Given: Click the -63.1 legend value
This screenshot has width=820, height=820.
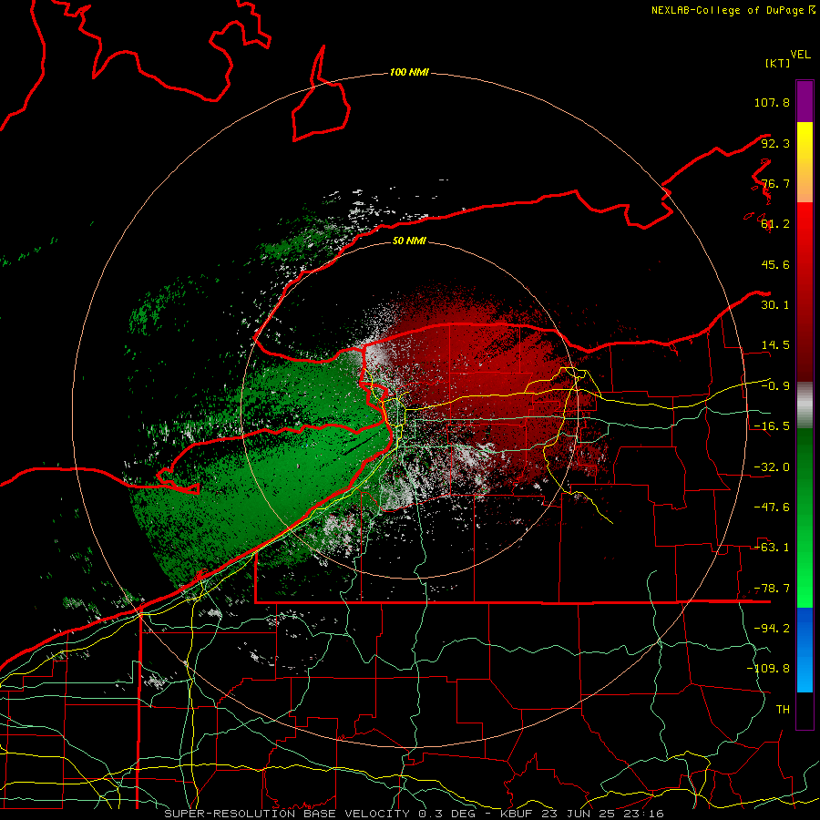Looking at the screenshot, I should [x=772, y=548].
